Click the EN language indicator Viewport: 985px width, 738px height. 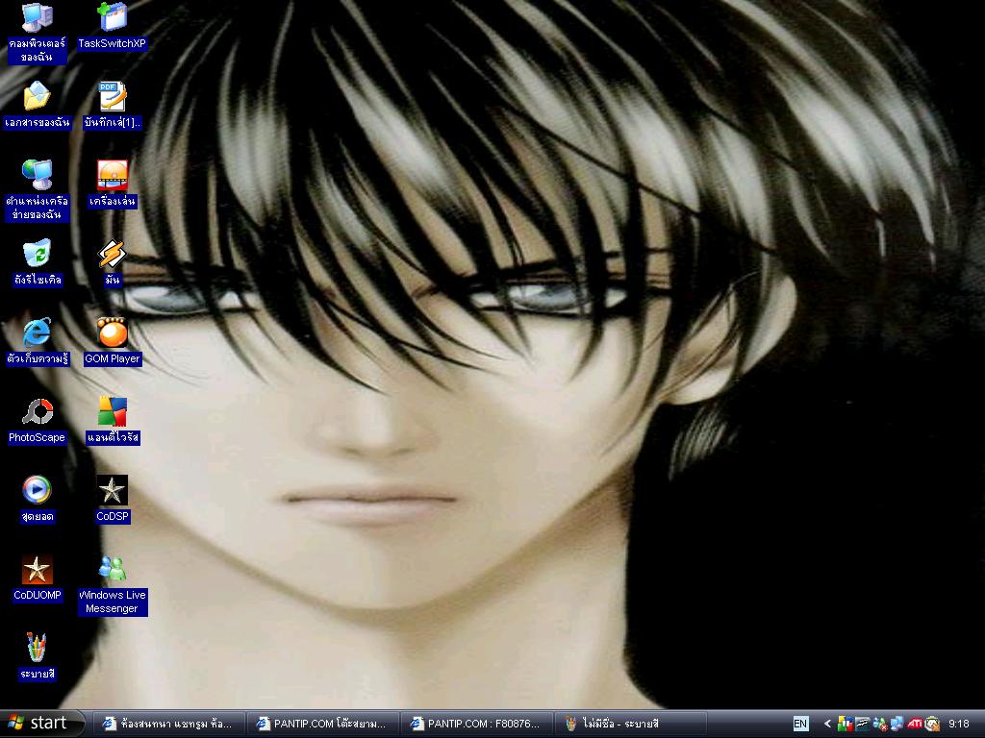(x=801, y=724)
